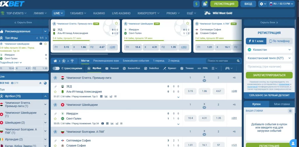Screen dimensions: 299x147
Task: Click the ЗАРЕГИСТРИРОВАТЬСЯ button
Action: point(269,75)
